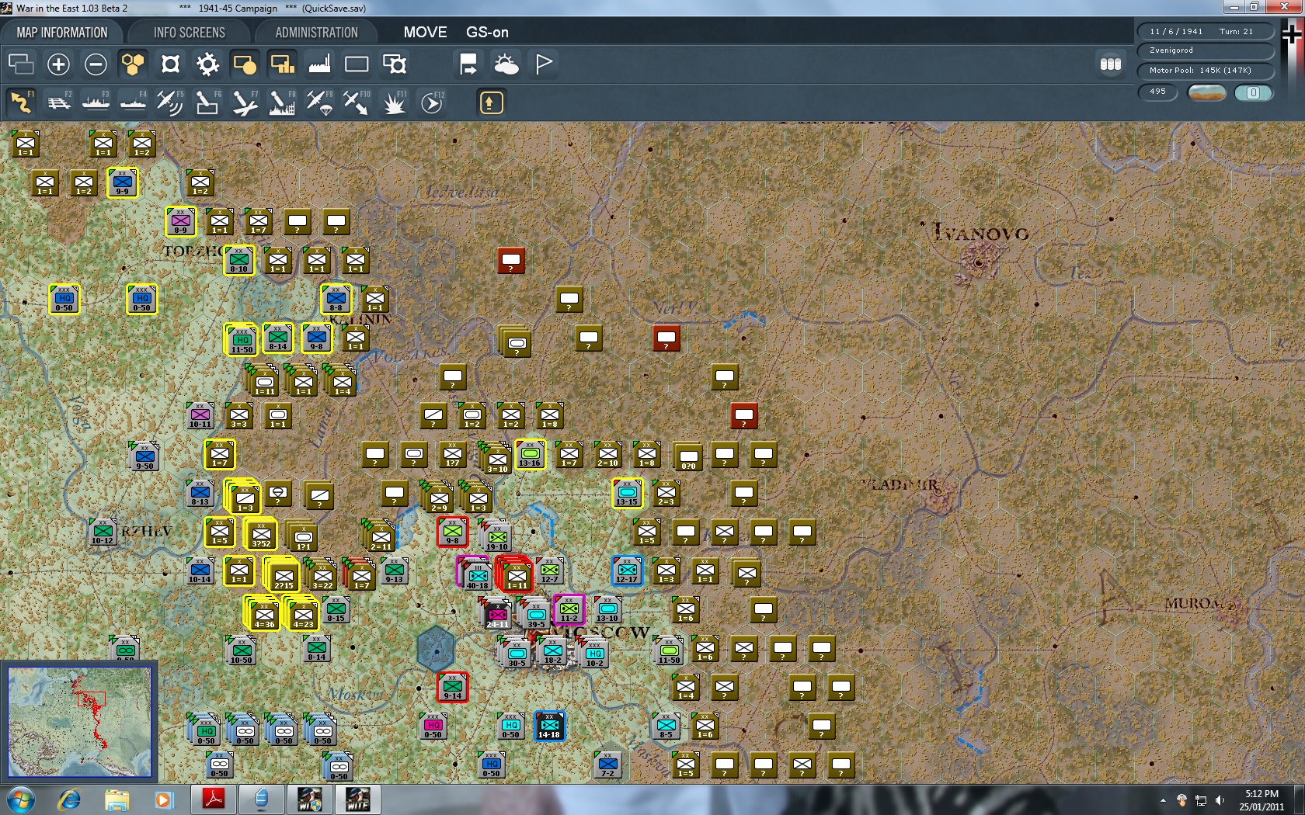The height and width of the screenshot is (815, 1305).
Task: Select the 10-2 HQ near Moscow
Action: (595, 654)
